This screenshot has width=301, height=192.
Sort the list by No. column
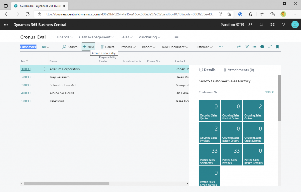25,61
